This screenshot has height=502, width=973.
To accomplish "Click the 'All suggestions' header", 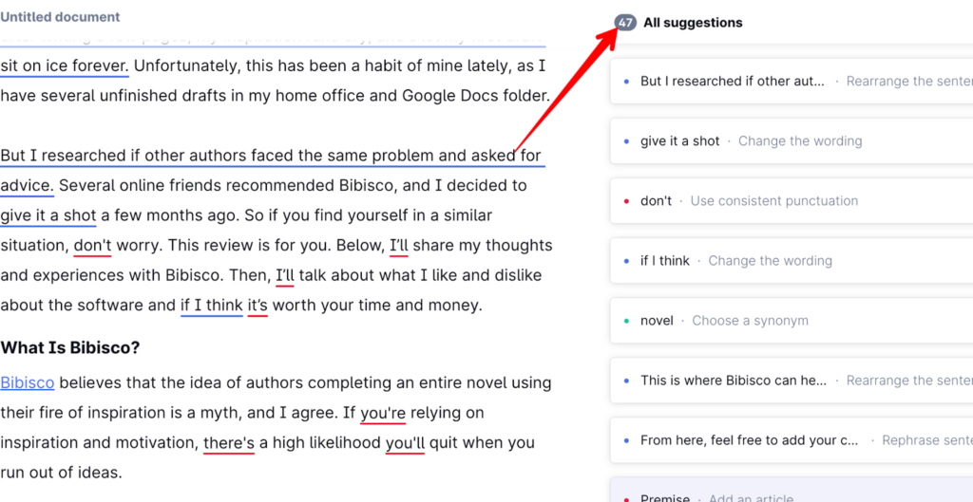I will [x=693, y=23].
